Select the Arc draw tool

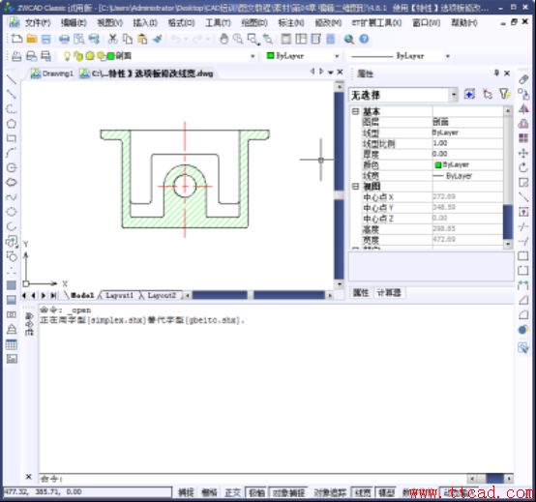(x=12, y=153)
